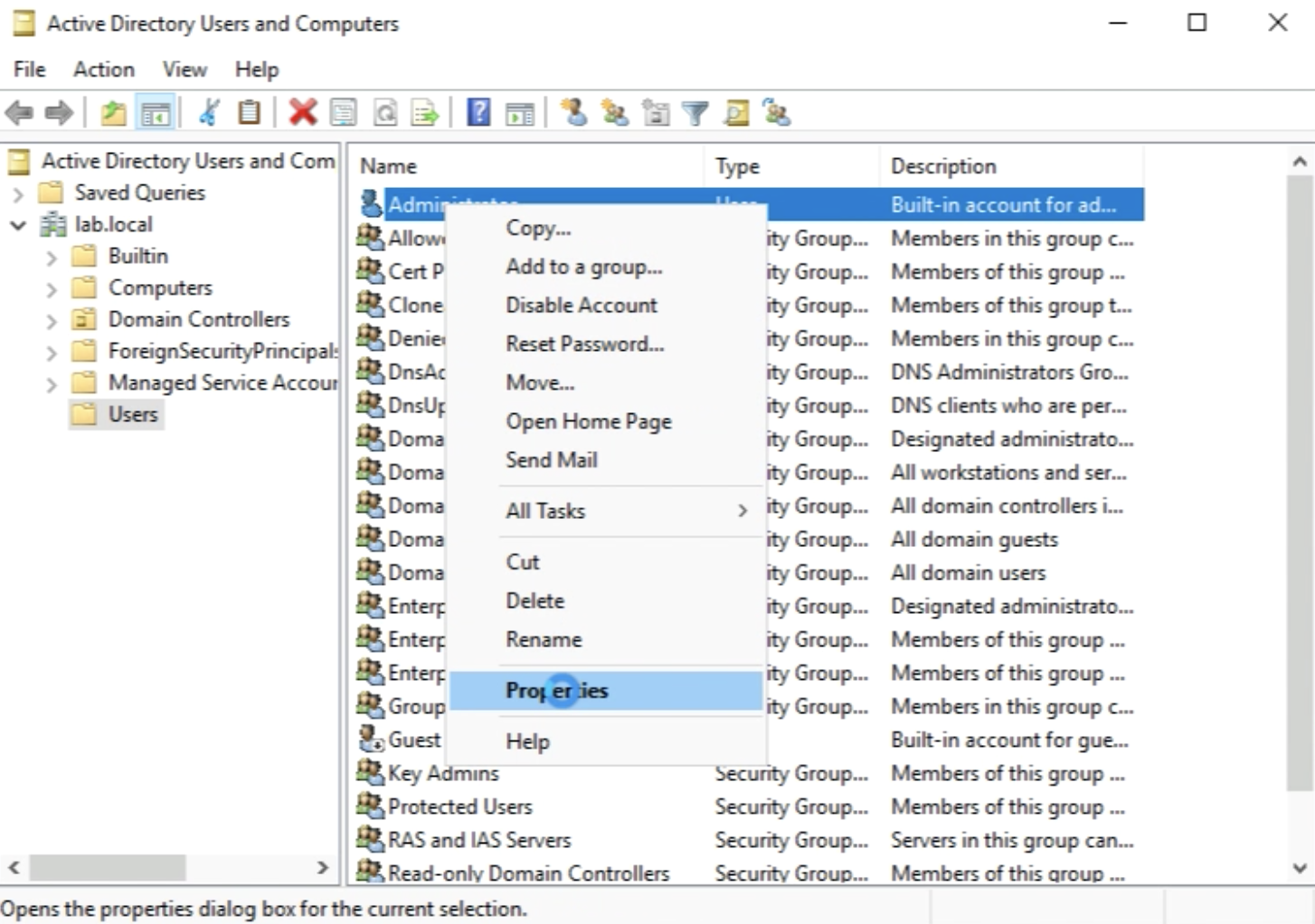Select Reset Password from context menu

(584, 344)
